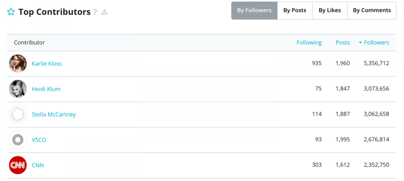Sort by the Following column header
This screenshot has height=181, width=404.
click(309, 42)
